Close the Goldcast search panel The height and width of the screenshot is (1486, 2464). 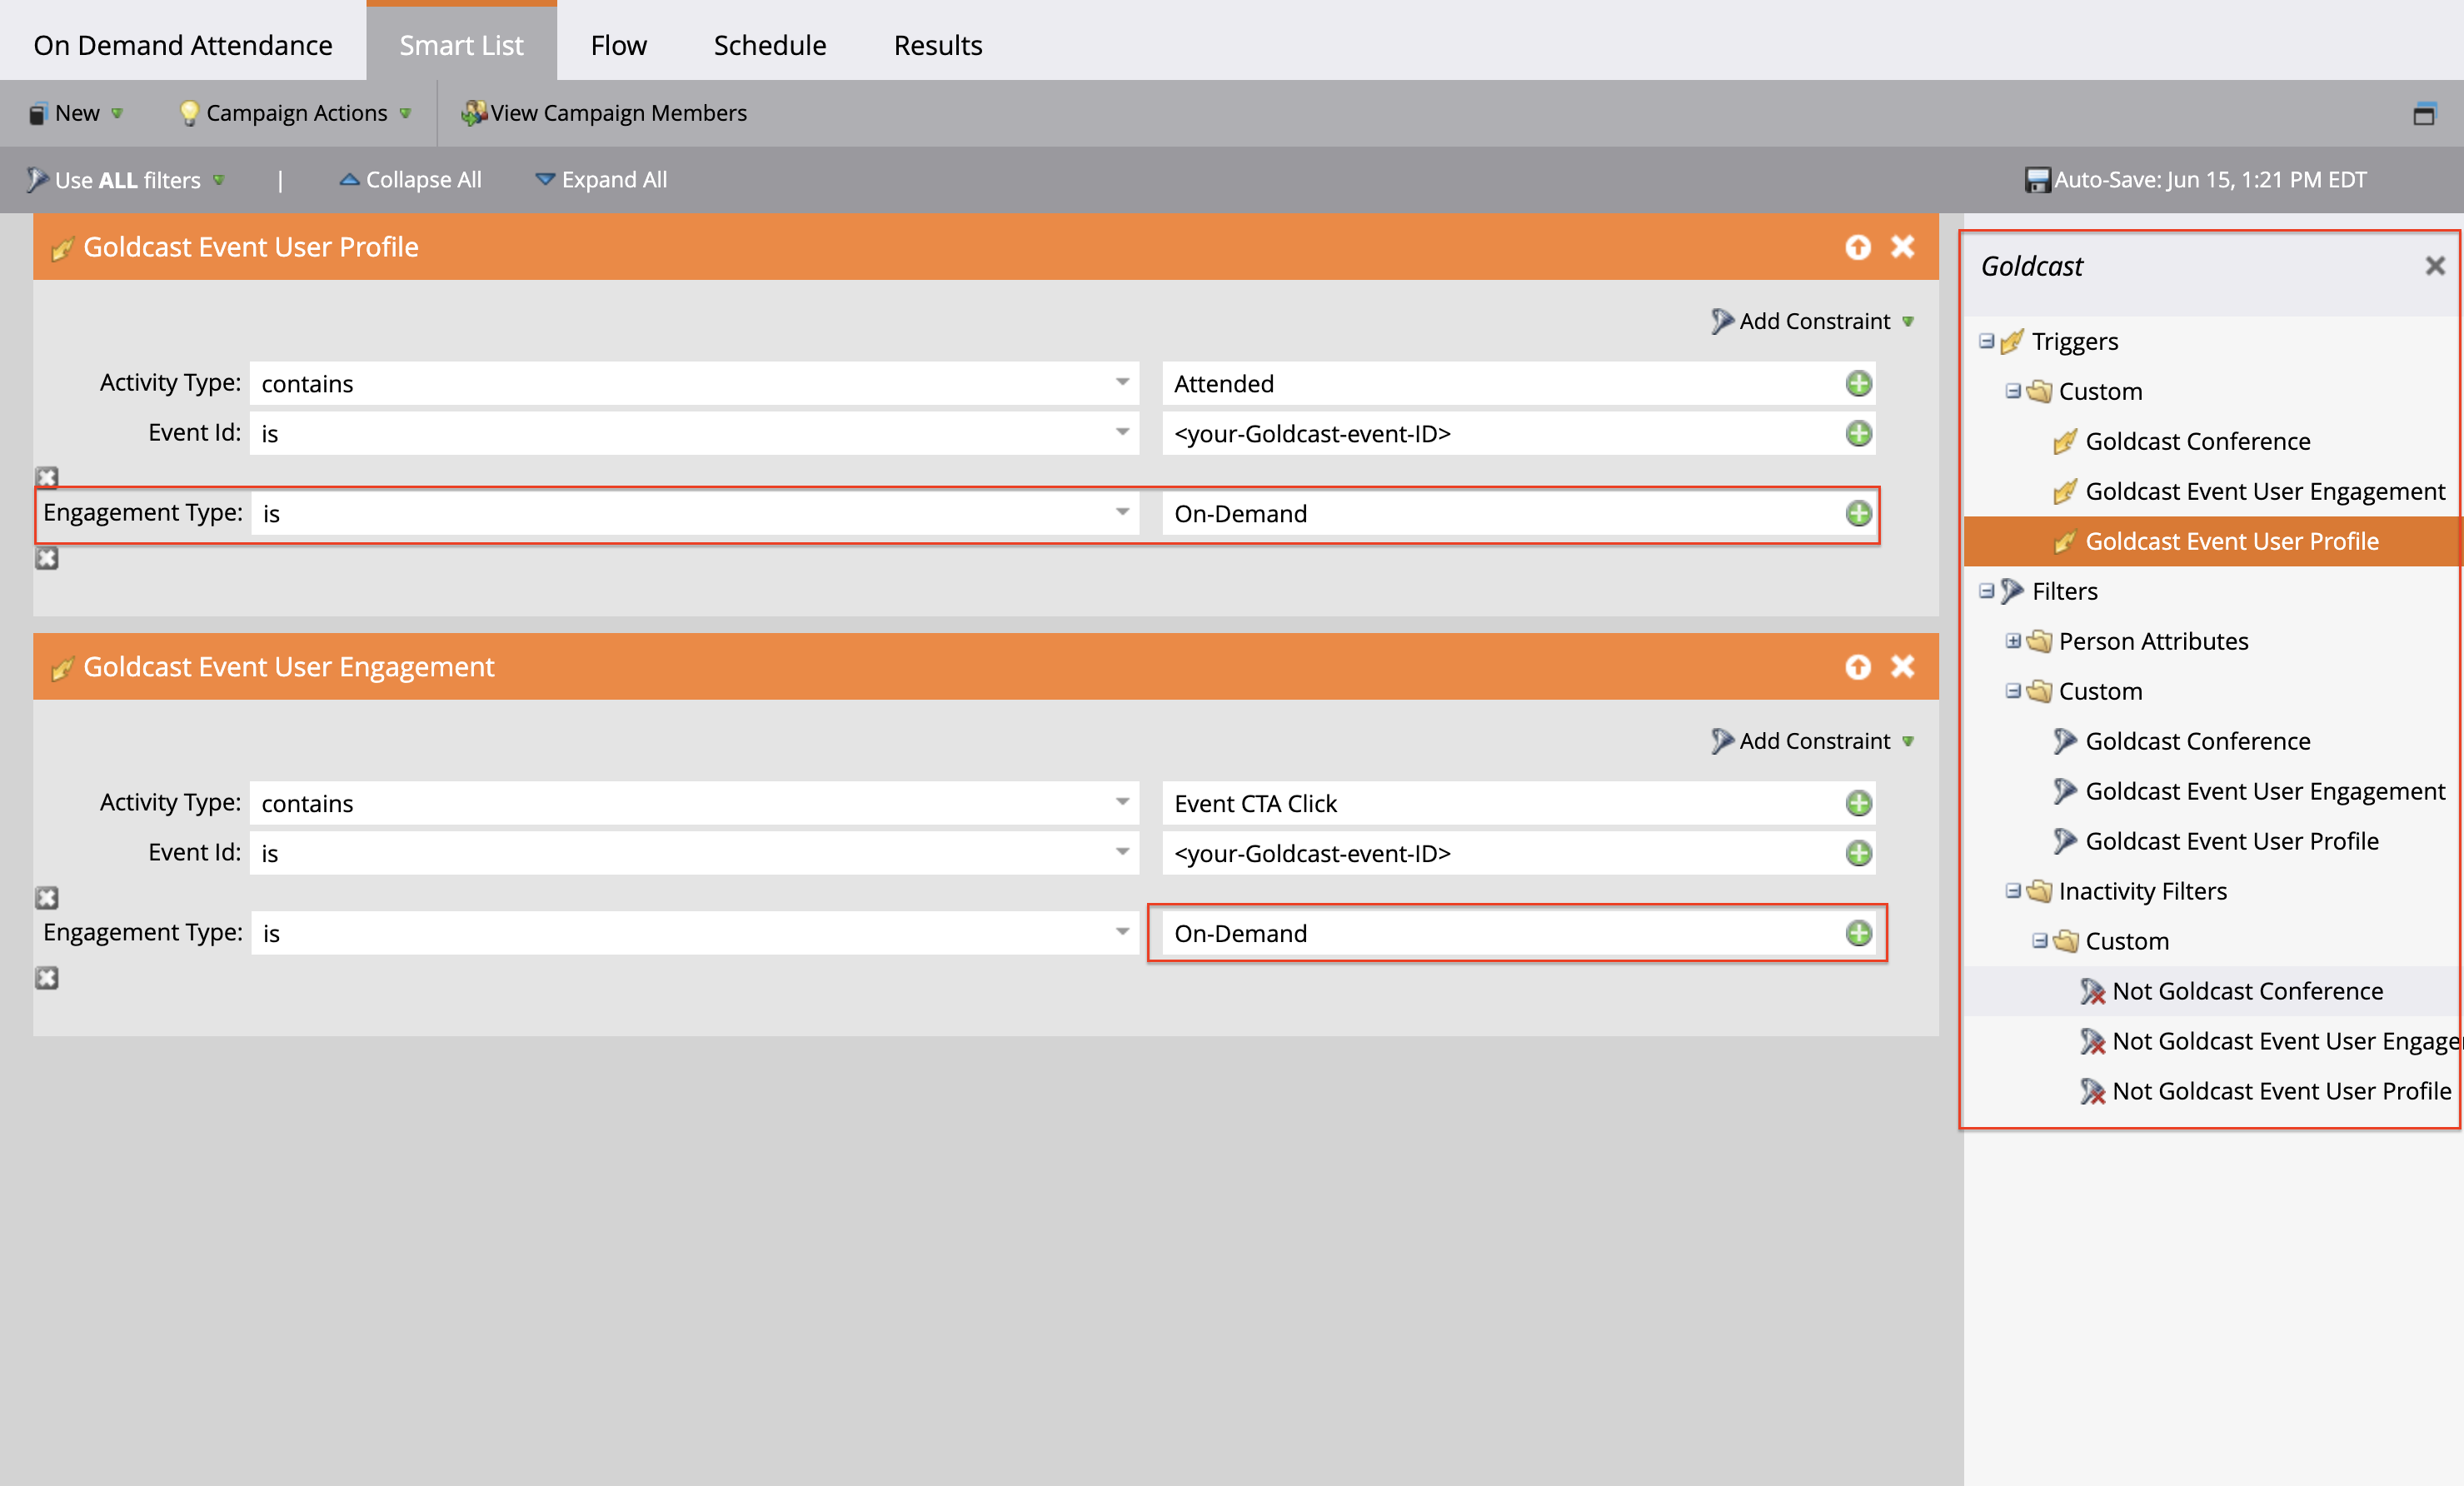[2435, 266]
